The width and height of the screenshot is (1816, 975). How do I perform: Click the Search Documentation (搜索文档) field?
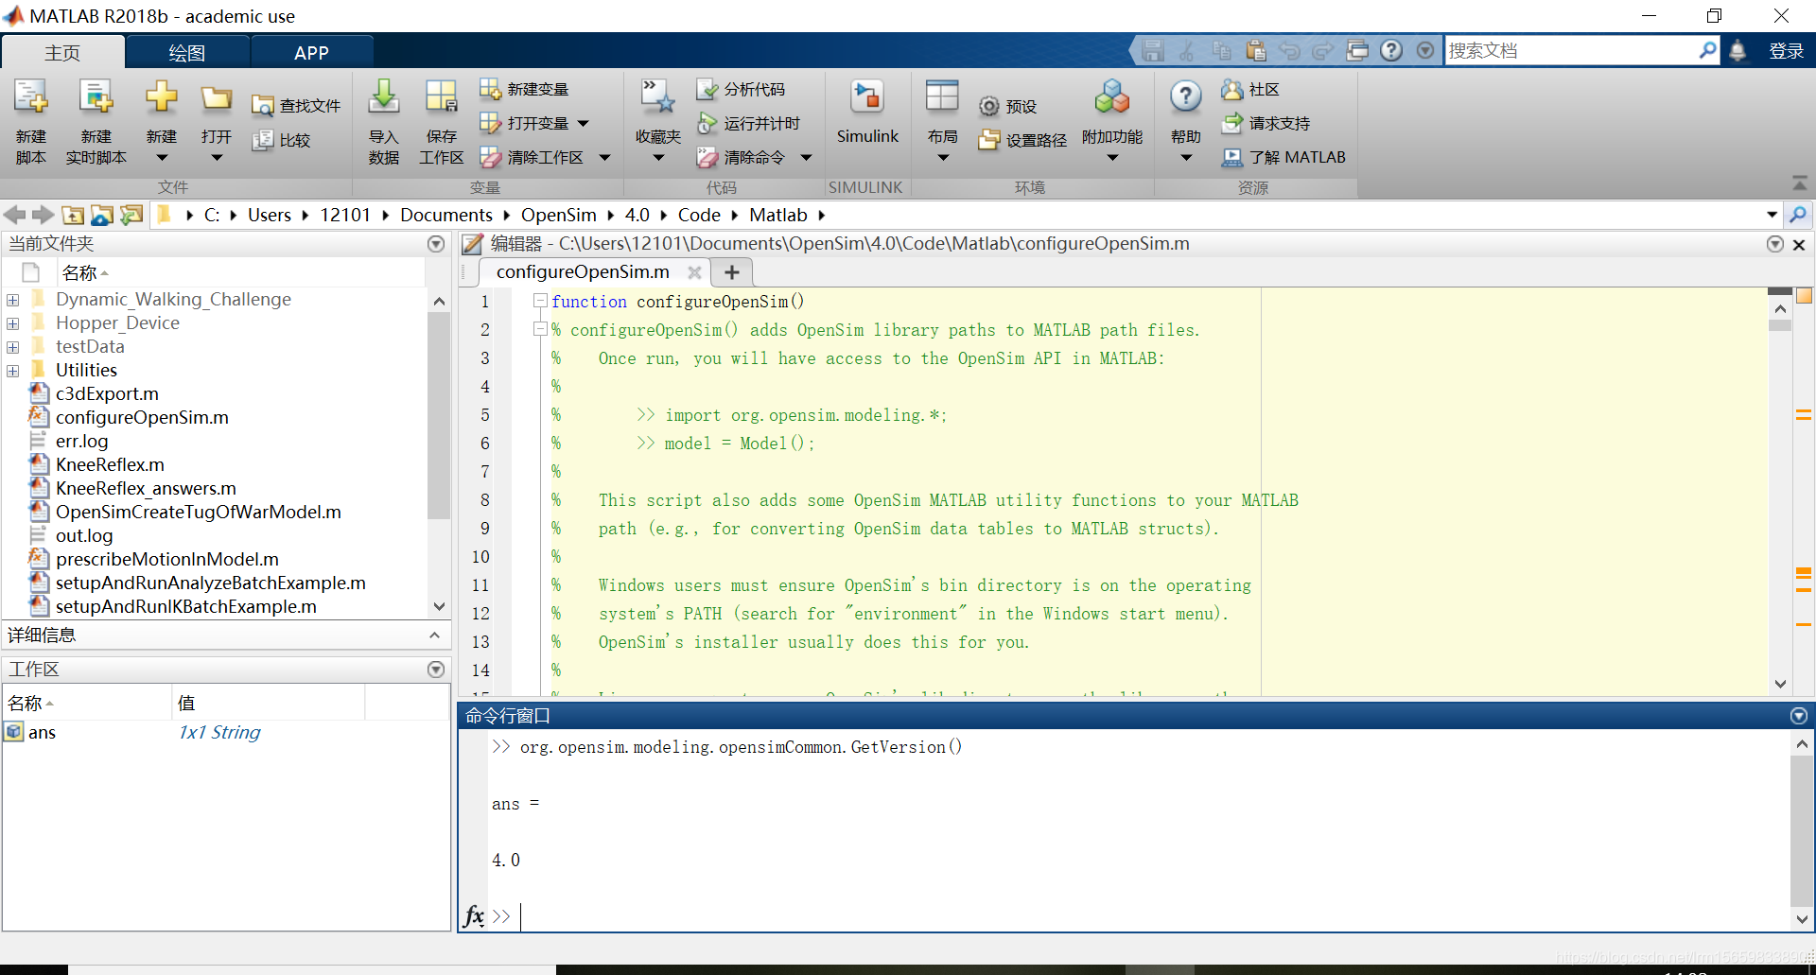tap(1570, 51)
